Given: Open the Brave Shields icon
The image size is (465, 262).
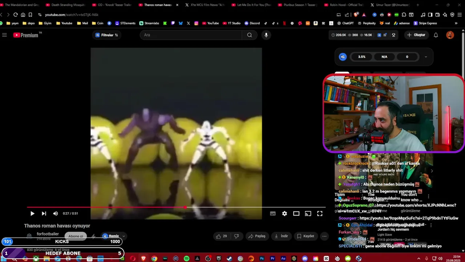Looking at the screenshot, I should pyautogui.click(x=356, y=15).
